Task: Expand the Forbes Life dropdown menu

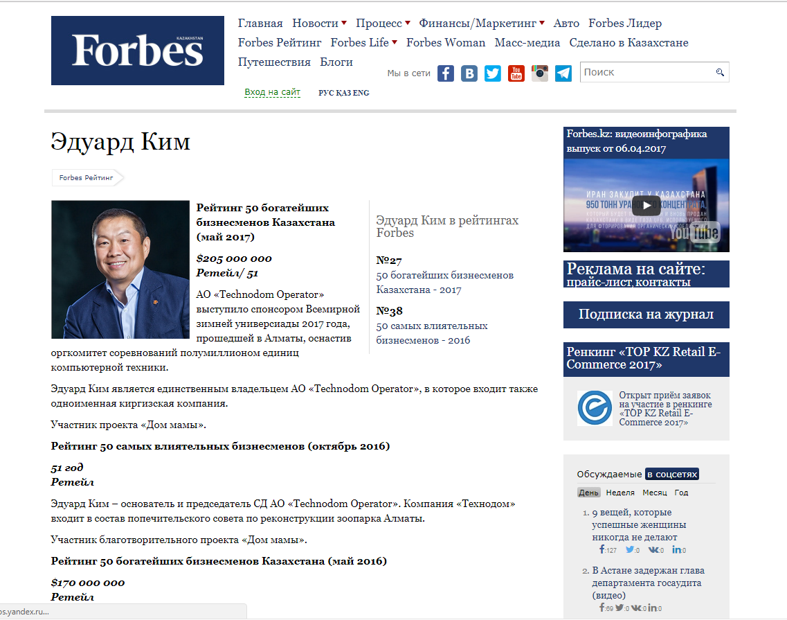Action: (395, 43)
